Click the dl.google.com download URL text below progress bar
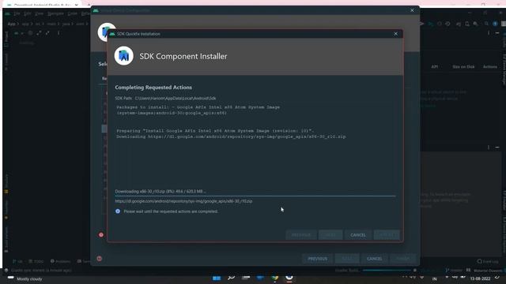This screenshot has width=506, height=284. [x=183, y=201]
